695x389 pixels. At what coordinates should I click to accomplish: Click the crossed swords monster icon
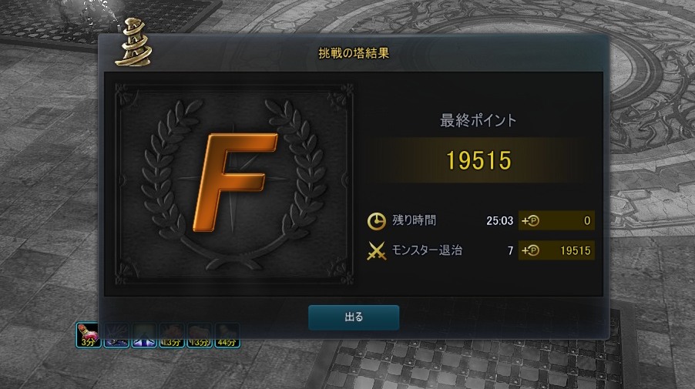(x=376, y=251)
